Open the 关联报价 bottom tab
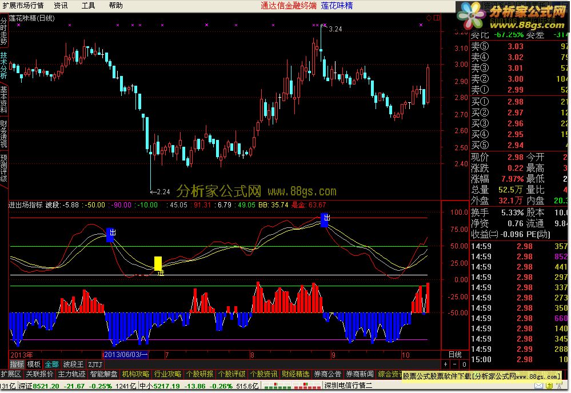The image size is (571, 393). tap(39, 374)
